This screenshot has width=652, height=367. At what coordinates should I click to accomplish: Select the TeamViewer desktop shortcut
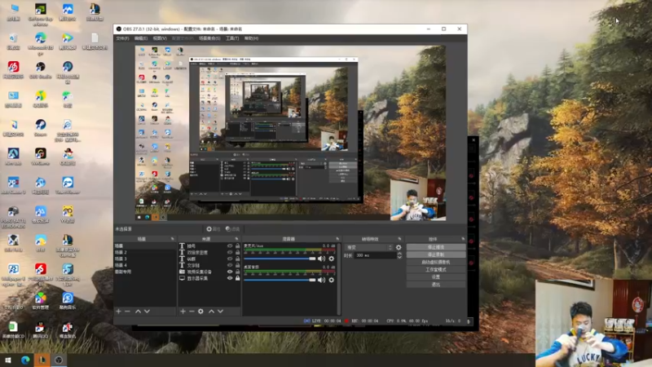pyautogui.click(x=68, y=186)
